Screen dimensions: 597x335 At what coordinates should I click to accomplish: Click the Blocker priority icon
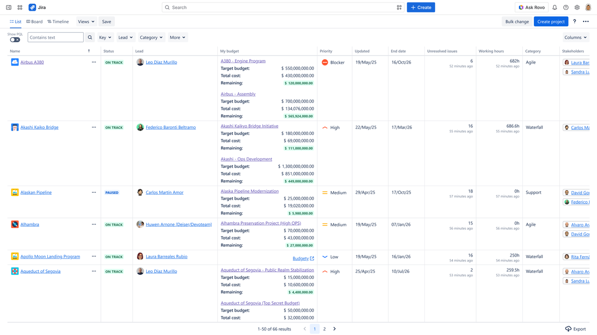coord(325,63)
